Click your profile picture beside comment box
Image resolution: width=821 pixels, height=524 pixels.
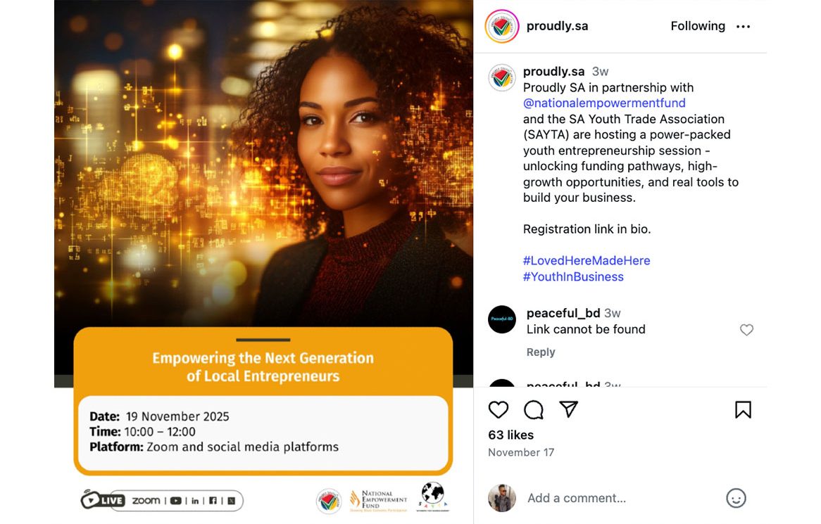pos(501,498)
